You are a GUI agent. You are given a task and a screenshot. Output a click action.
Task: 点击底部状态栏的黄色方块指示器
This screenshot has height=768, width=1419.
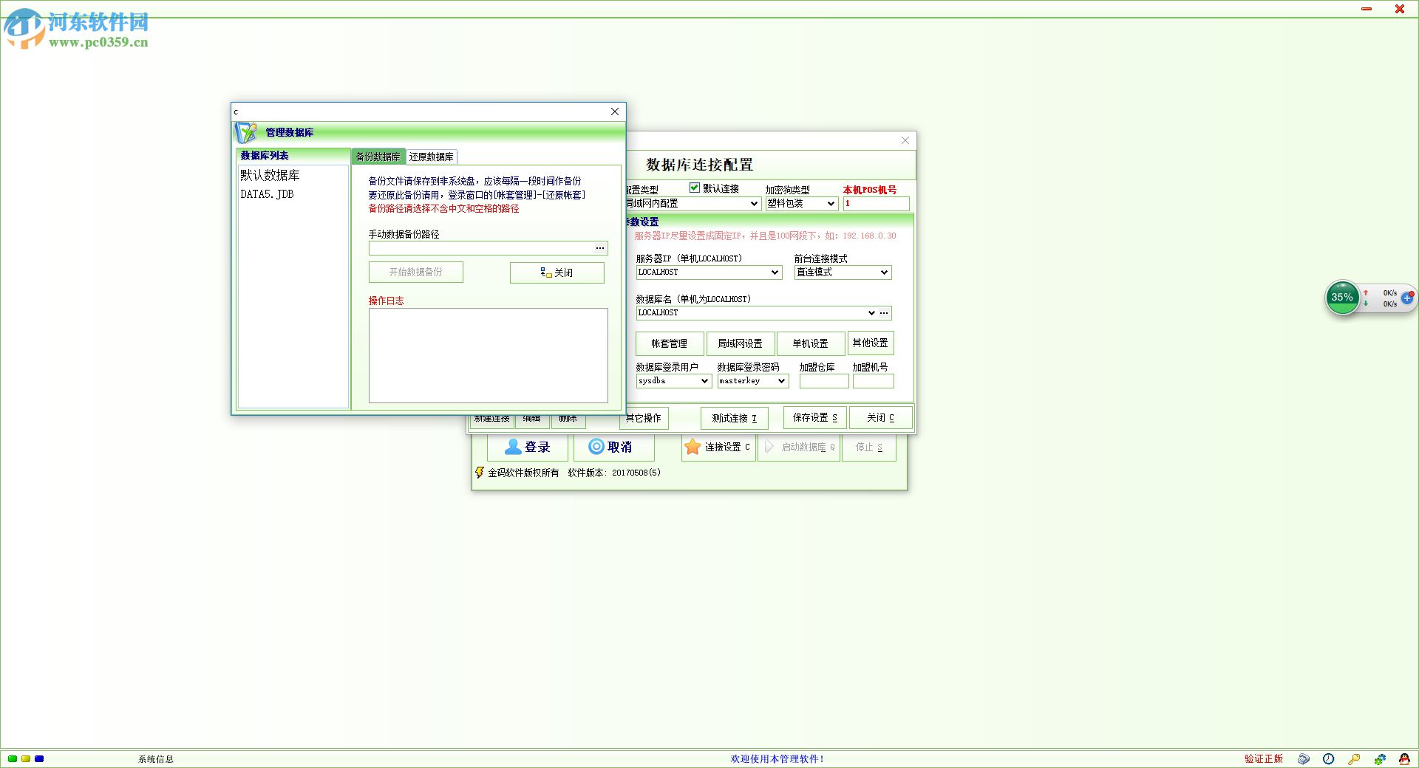coord(26,758)
